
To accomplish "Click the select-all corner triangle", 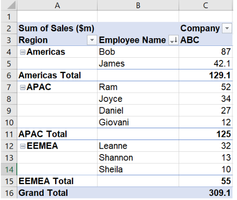I will [x=9, y=5].
